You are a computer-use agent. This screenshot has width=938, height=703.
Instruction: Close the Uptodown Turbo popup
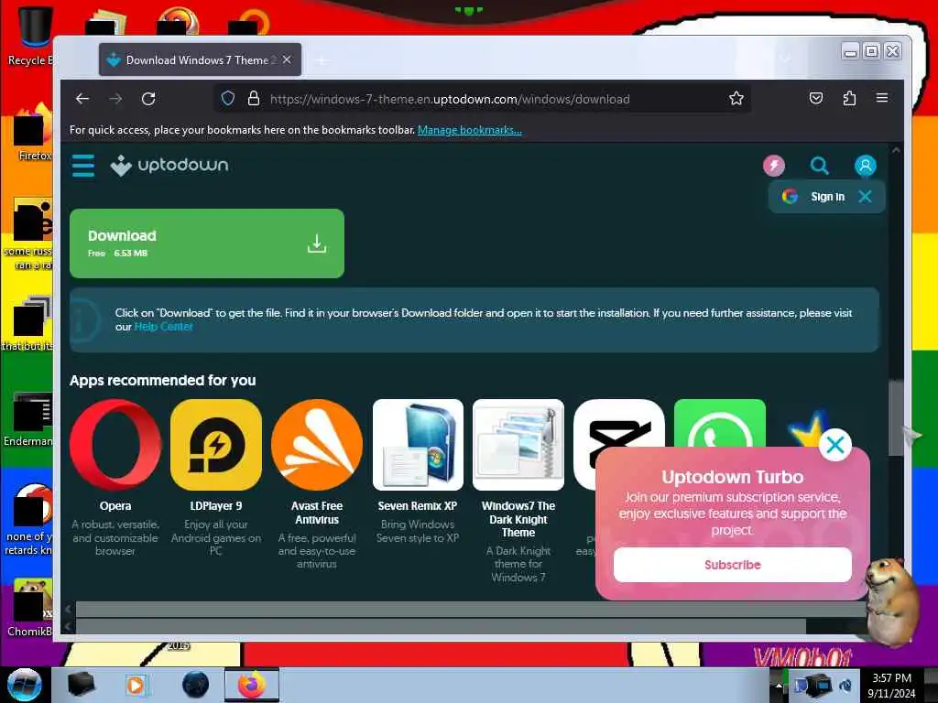pos(835,445)
